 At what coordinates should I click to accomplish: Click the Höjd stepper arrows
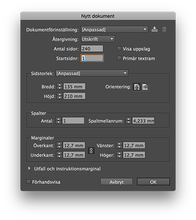[x=60, y=96]
